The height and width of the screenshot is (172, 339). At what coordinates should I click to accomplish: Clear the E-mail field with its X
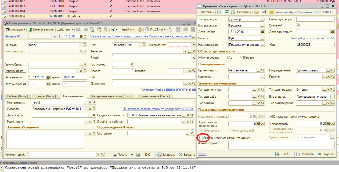click(x=193, y=58)
